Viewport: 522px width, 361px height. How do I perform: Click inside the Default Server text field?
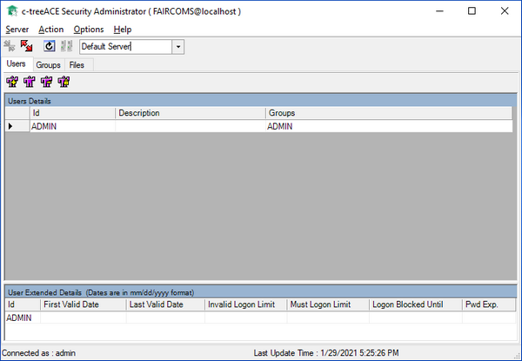pos(126,47)
